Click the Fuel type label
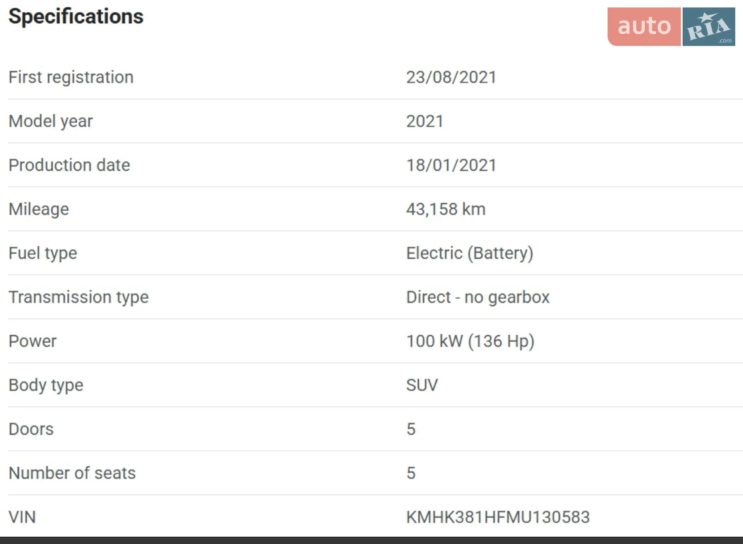Image resolution: width=743 pixels, height=544 pixels. coord(43,253)
